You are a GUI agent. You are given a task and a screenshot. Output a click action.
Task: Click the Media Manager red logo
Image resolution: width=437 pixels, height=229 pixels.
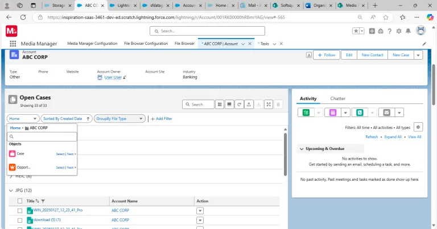pyautogui.click(x=11, y=31)
